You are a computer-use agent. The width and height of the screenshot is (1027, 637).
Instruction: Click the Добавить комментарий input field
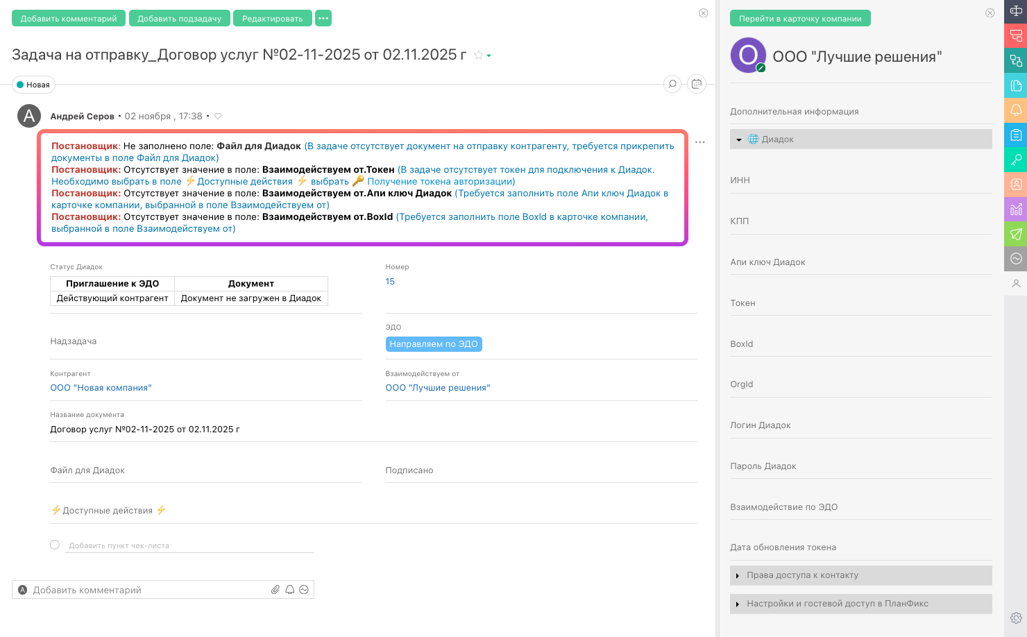tap(149, 590)
